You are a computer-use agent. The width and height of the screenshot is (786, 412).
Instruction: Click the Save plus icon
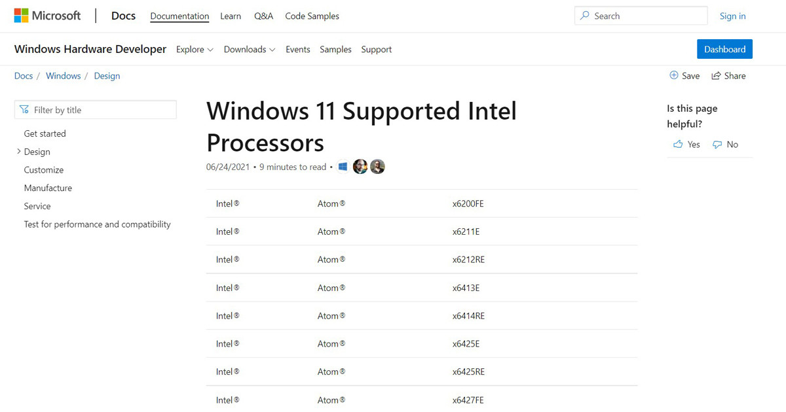[x=674, y=76]
